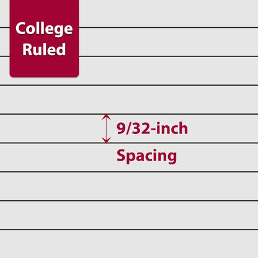Select the word Ruled on the badge
Screen dimensions: 258x258
[44, 50]
